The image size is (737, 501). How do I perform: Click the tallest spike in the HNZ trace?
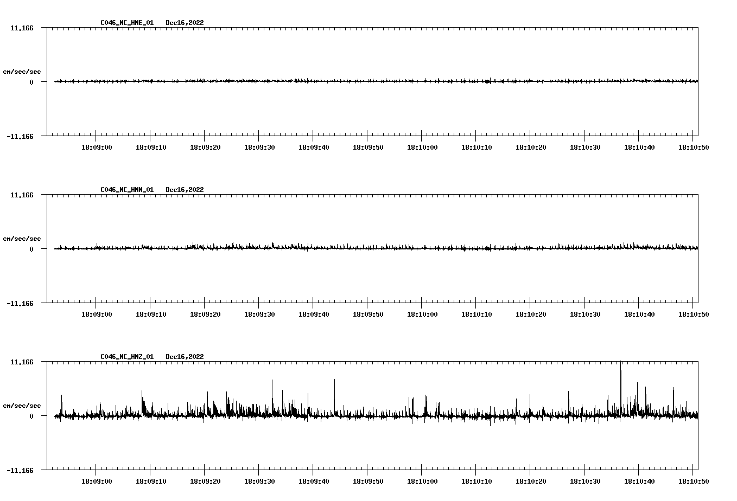pyautogui.click(x=620, y=389)
